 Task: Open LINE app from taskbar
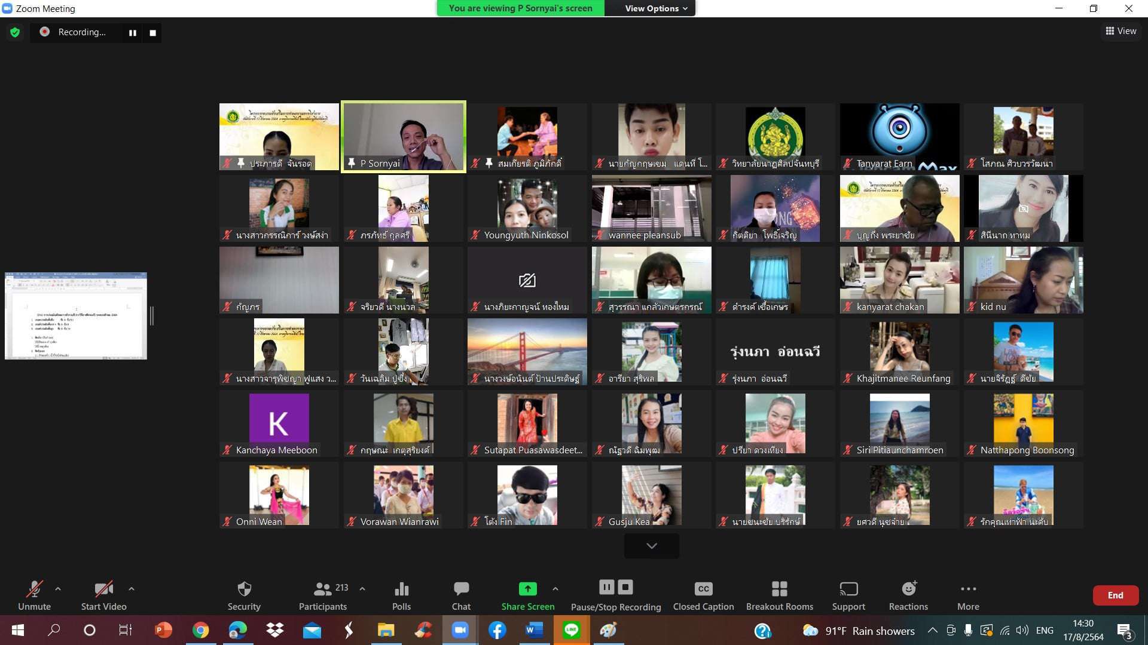(571, 630)
